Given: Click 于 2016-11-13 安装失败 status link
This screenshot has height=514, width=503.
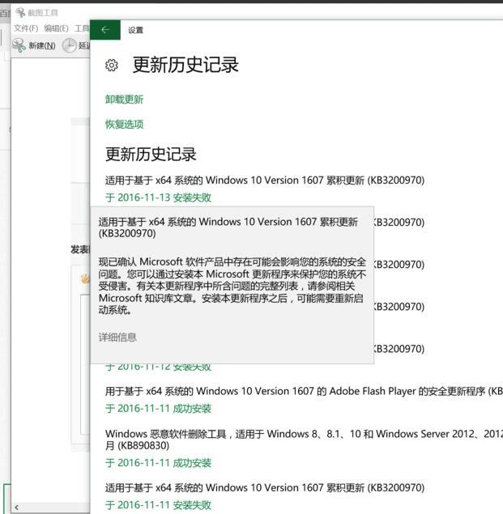Looking at the screenshot, I should [158, 198].
